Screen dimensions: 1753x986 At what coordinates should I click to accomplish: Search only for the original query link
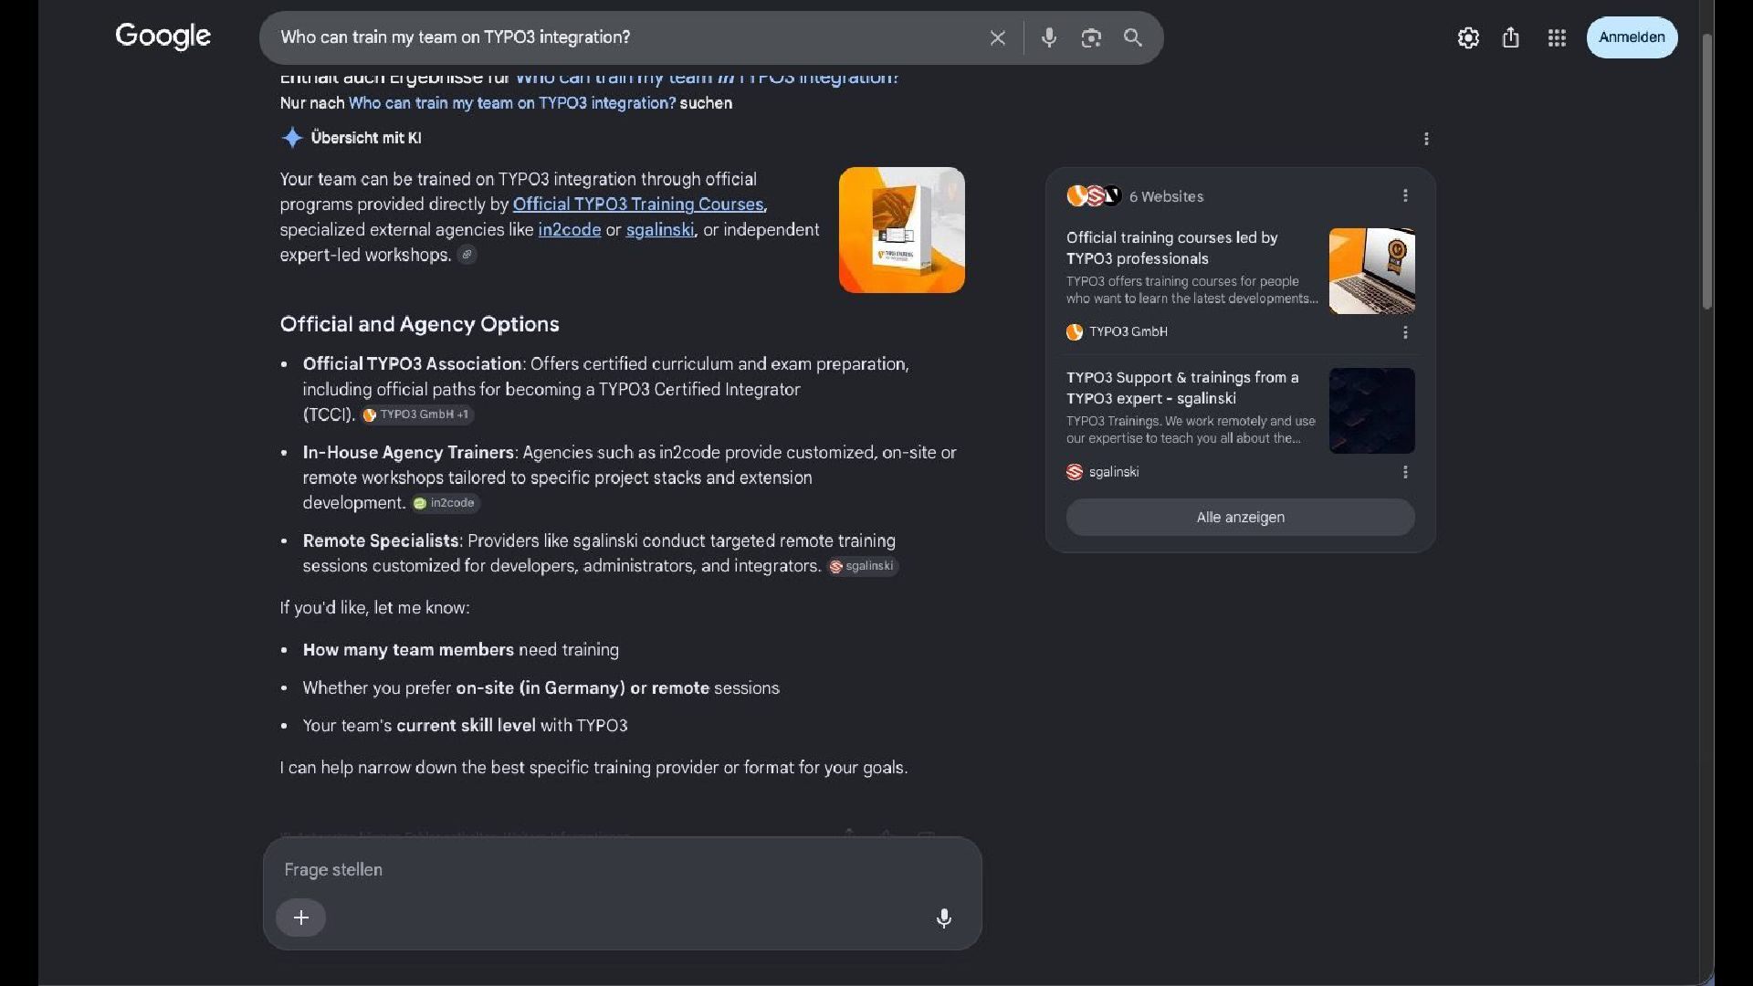click(512, 103)
